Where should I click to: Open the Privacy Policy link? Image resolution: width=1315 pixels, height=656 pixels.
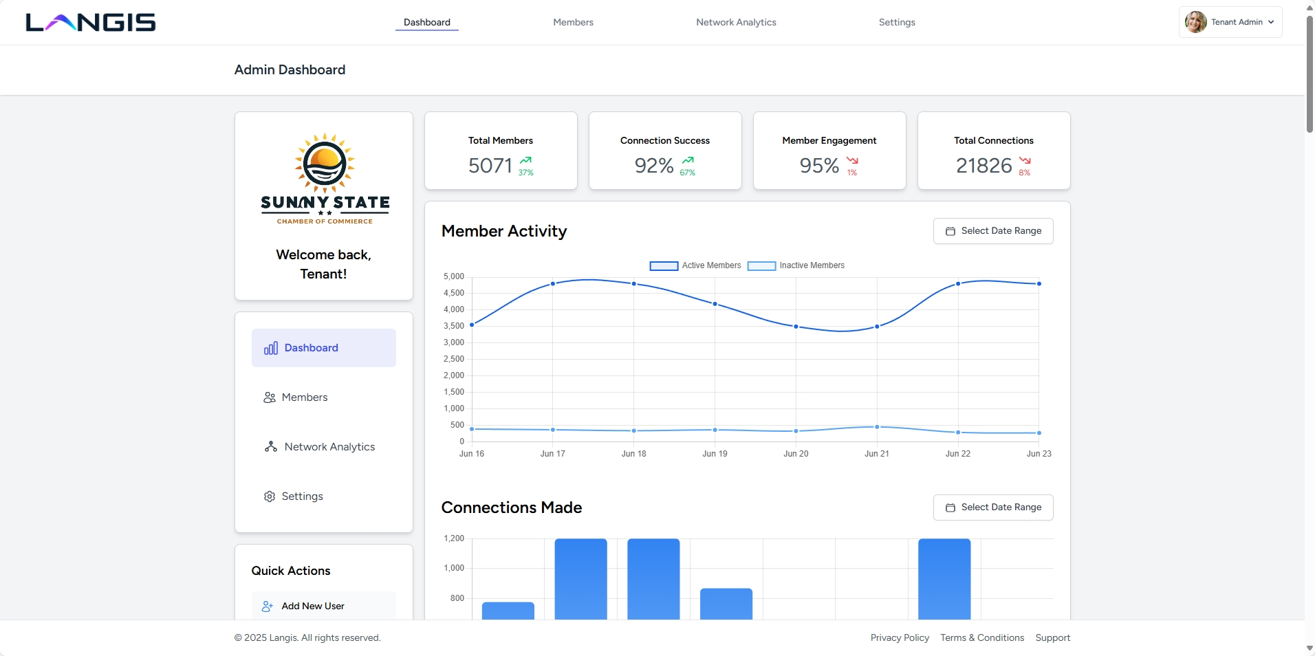[899, 637]
